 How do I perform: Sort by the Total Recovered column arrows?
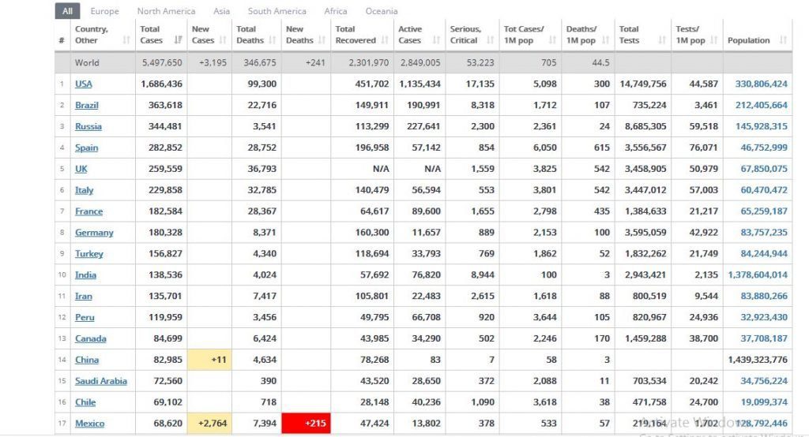tap(385, 40)
